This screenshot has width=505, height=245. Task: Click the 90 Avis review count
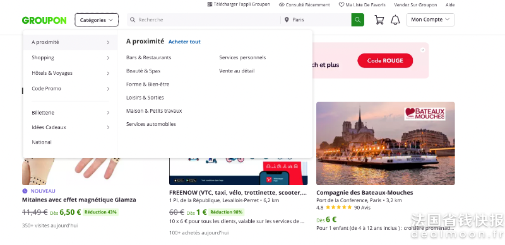point(362,208)
